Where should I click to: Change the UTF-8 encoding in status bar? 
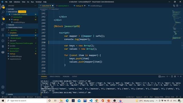click(x=146, y=97)
